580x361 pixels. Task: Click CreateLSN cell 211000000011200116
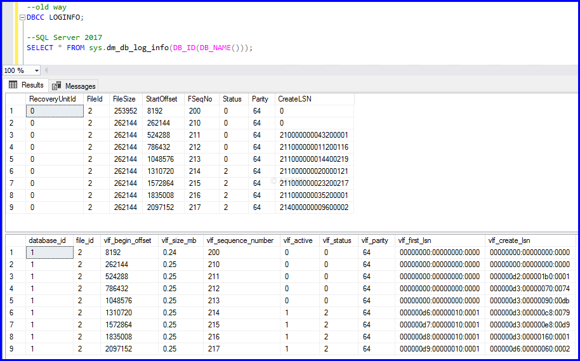pyautogui.click(x=314, y=147)
